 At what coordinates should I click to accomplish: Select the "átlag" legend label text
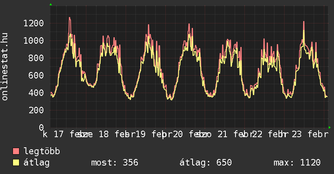pos(36,163)
